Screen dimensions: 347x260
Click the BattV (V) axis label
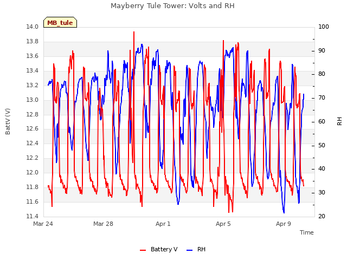pos(8,121)
